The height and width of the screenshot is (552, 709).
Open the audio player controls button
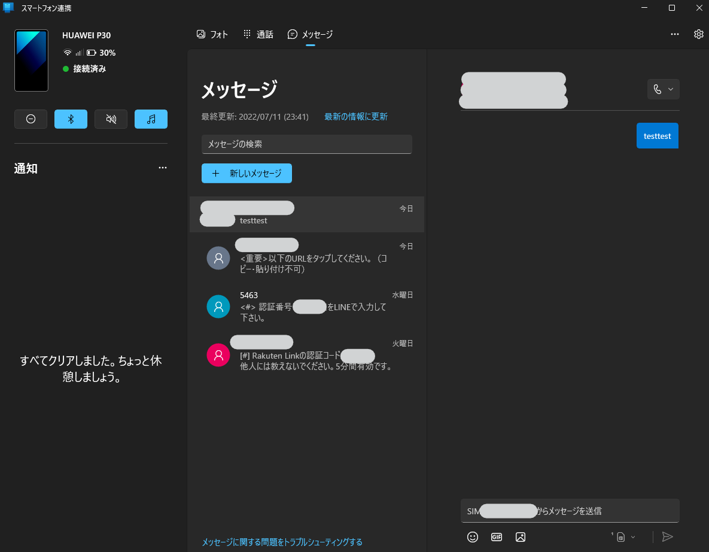tap(151, 119)
